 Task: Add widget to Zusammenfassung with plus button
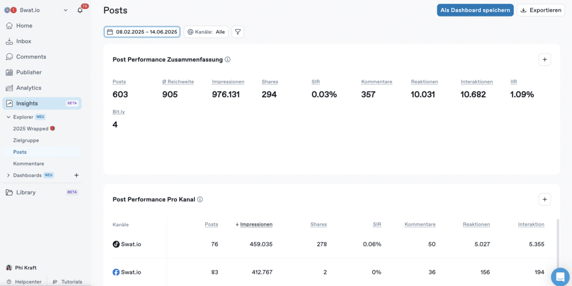(544, 59)
